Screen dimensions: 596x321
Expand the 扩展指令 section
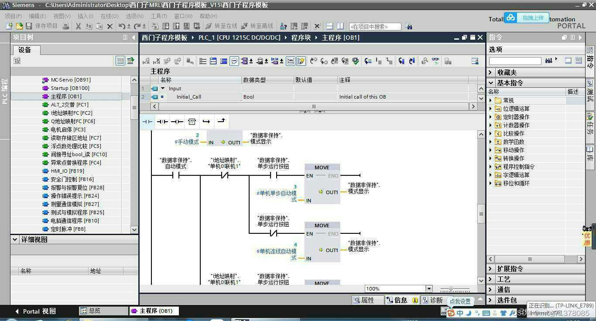[x=491, y=269]
